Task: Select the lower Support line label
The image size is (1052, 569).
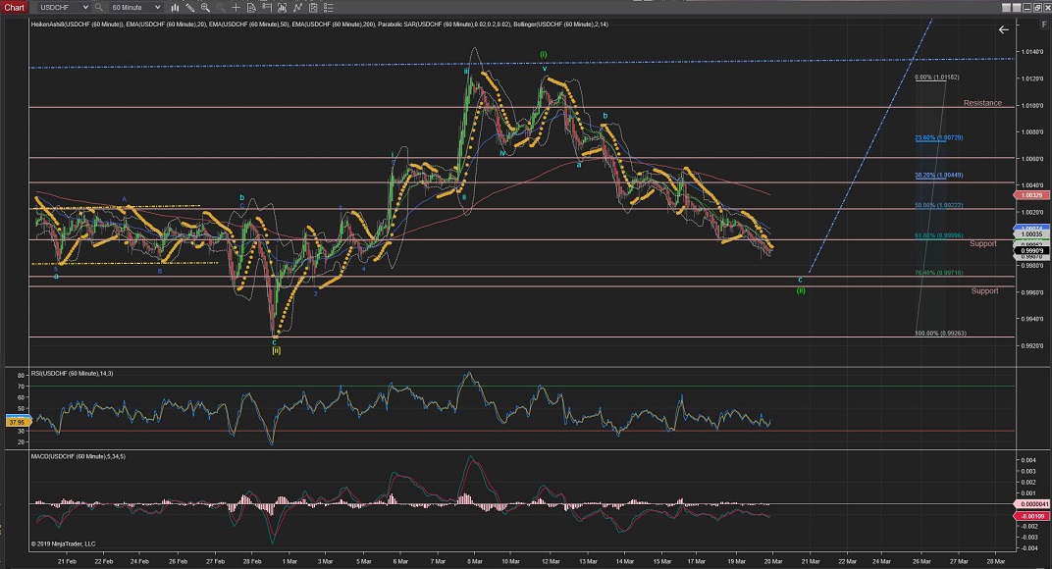Action: point(984,290)
